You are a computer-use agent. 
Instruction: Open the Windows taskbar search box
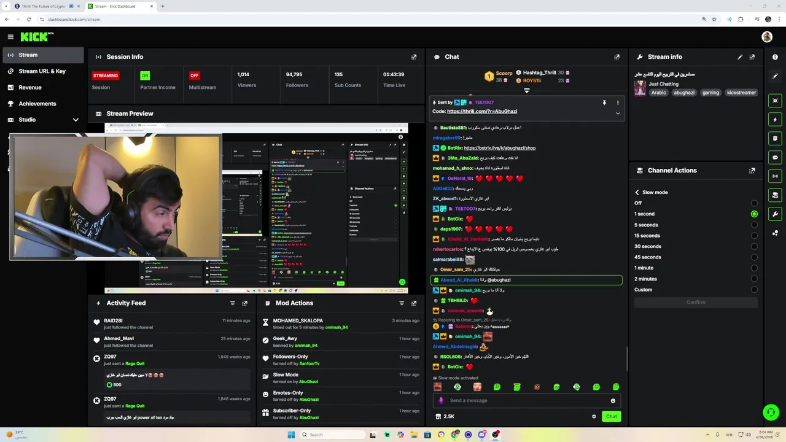click(332, 435)
